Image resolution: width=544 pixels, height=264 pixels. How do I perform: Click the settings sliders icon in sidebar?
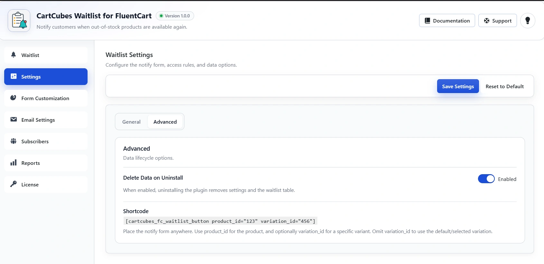point(14,76)
